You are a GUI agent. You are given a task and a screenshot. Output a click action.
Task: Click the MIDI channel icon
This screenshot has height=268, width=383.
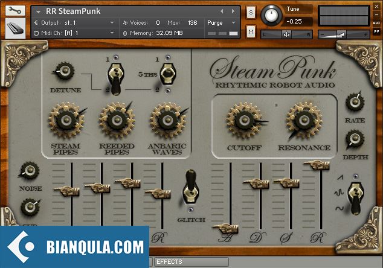(x=36, y=33)
